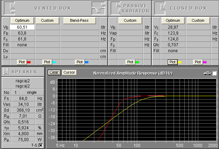This screenshot has height=149, width=219.
Task: Plot the closed custom response (magenta)
Action: [x=198, y=62]
